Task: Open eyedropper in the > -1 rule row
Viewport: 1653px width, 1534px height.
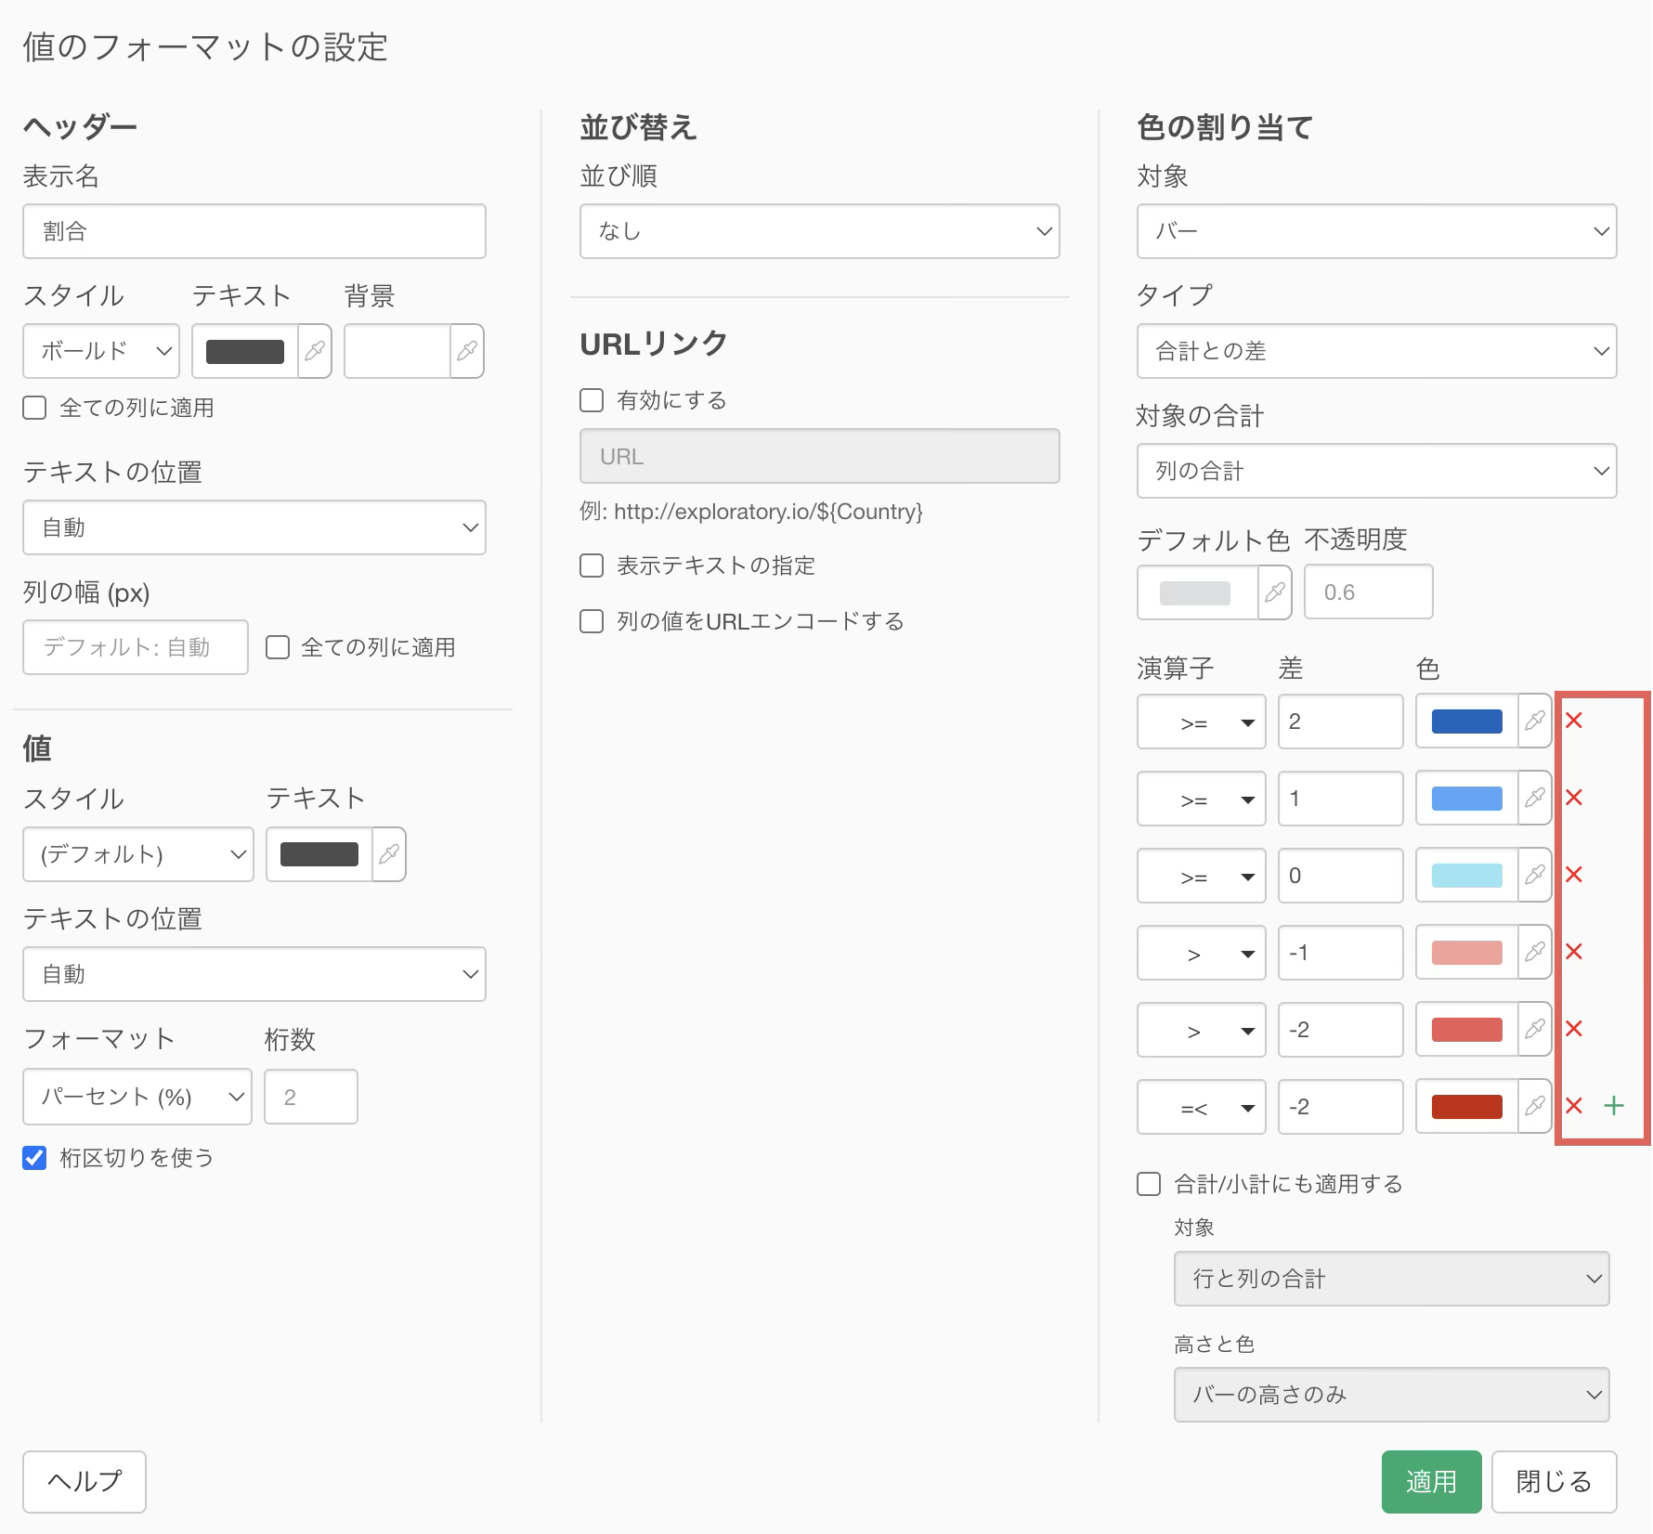Action: pos(1535,953)
